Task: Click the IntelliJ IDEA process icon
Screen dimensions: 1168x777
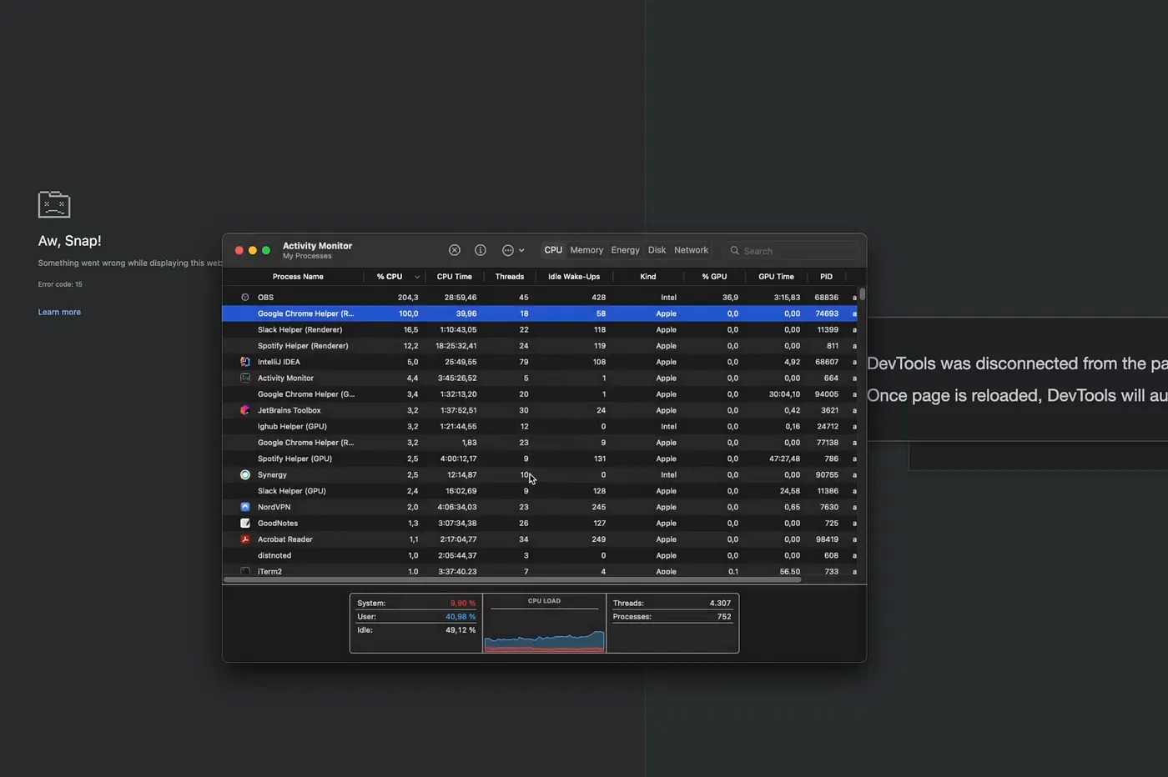Action: (x=244, y=362)
